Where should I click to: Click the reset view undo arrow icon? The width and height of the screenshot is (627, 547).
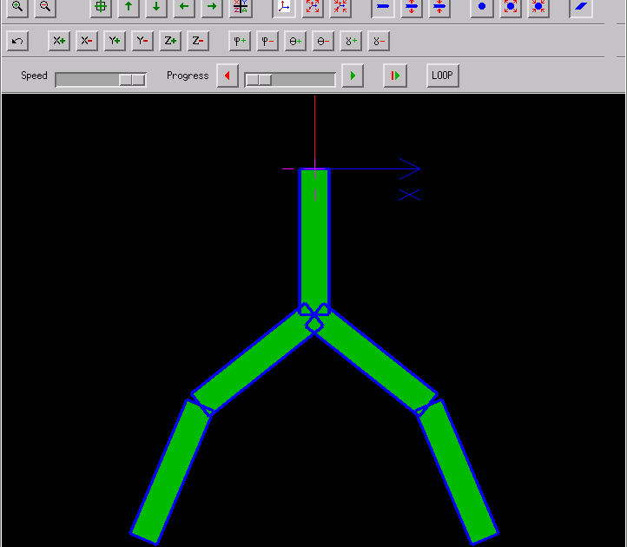coord(17,41)
